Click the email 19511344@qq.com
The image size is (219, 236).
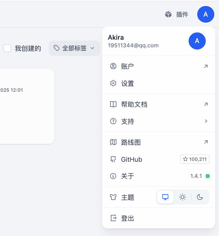133,46
